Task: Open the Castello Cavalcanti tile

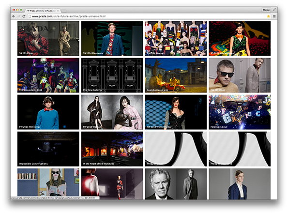Action: pyautogui.click(x=176, y=75)
